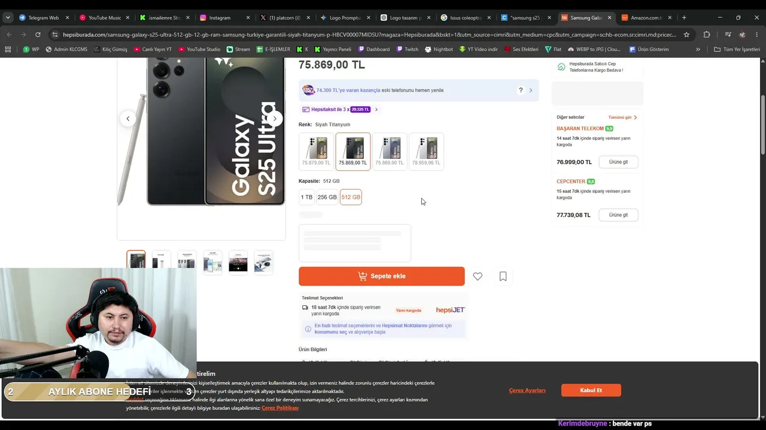Open the Yayıncı Paneli bookmark

[x=333, y=50]
